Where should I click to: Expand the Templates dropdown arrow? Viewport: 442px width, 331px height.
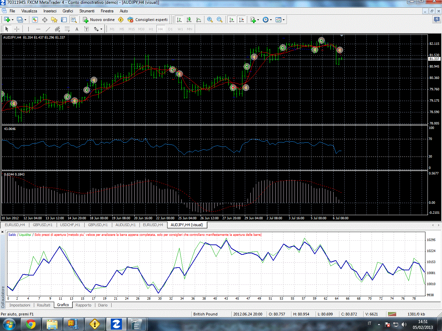pos(284,20)
